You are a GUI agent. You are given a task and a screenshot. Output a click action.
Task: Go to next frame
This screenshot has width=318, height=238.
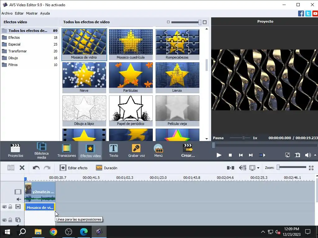tap(251, 155)
